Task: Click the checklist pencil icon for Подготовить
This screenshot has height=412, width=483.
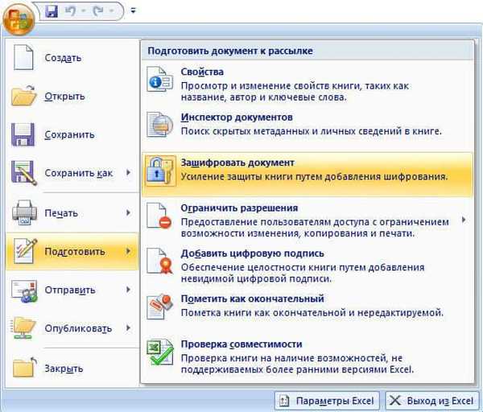Action: (26, 251)
